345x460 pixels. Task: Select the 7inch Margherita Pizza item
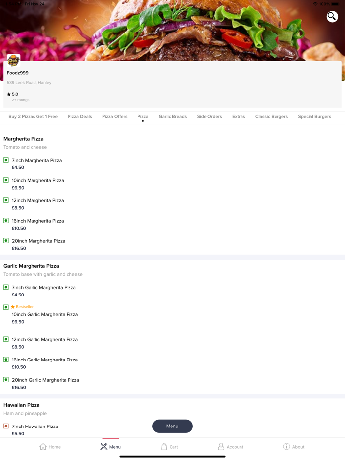36,160
